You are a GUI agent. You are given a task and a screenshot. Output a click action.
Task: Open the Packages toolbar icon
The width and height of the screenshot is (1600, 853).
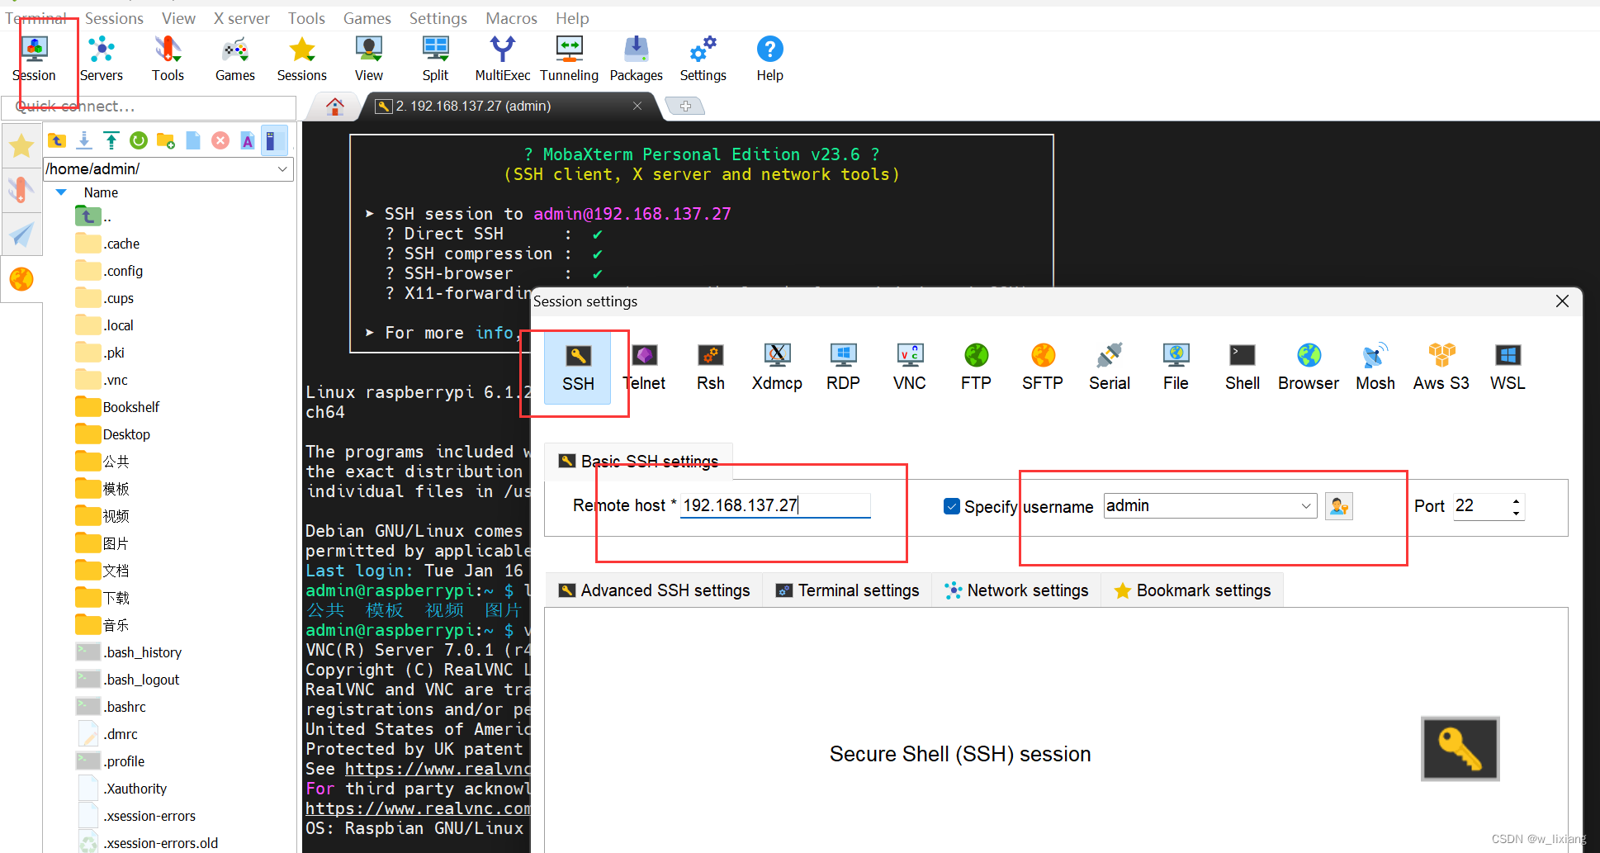click(x=637, y=59)
